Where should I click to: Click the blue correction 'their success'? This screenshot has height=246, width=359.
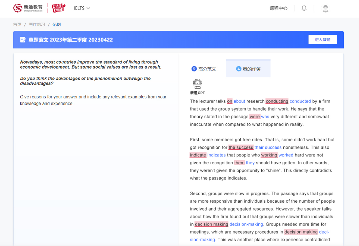tap(268, 147)
